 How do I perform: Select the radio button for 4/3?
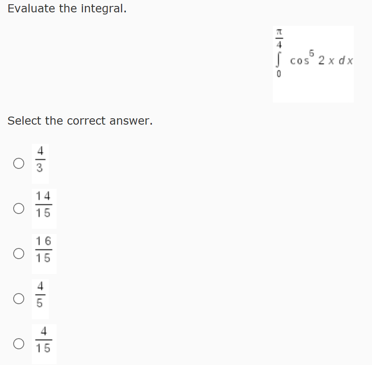tap(19, 163)
